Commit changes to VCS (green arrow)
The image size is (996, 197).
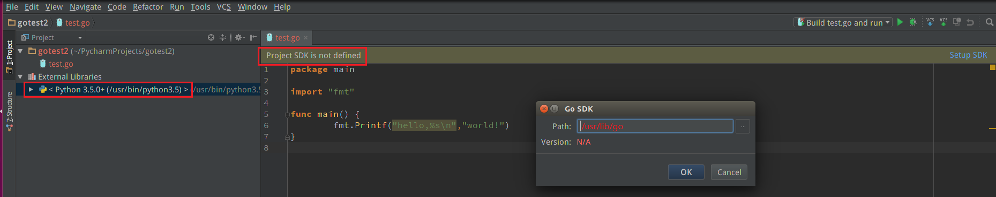tap(943, 22)
